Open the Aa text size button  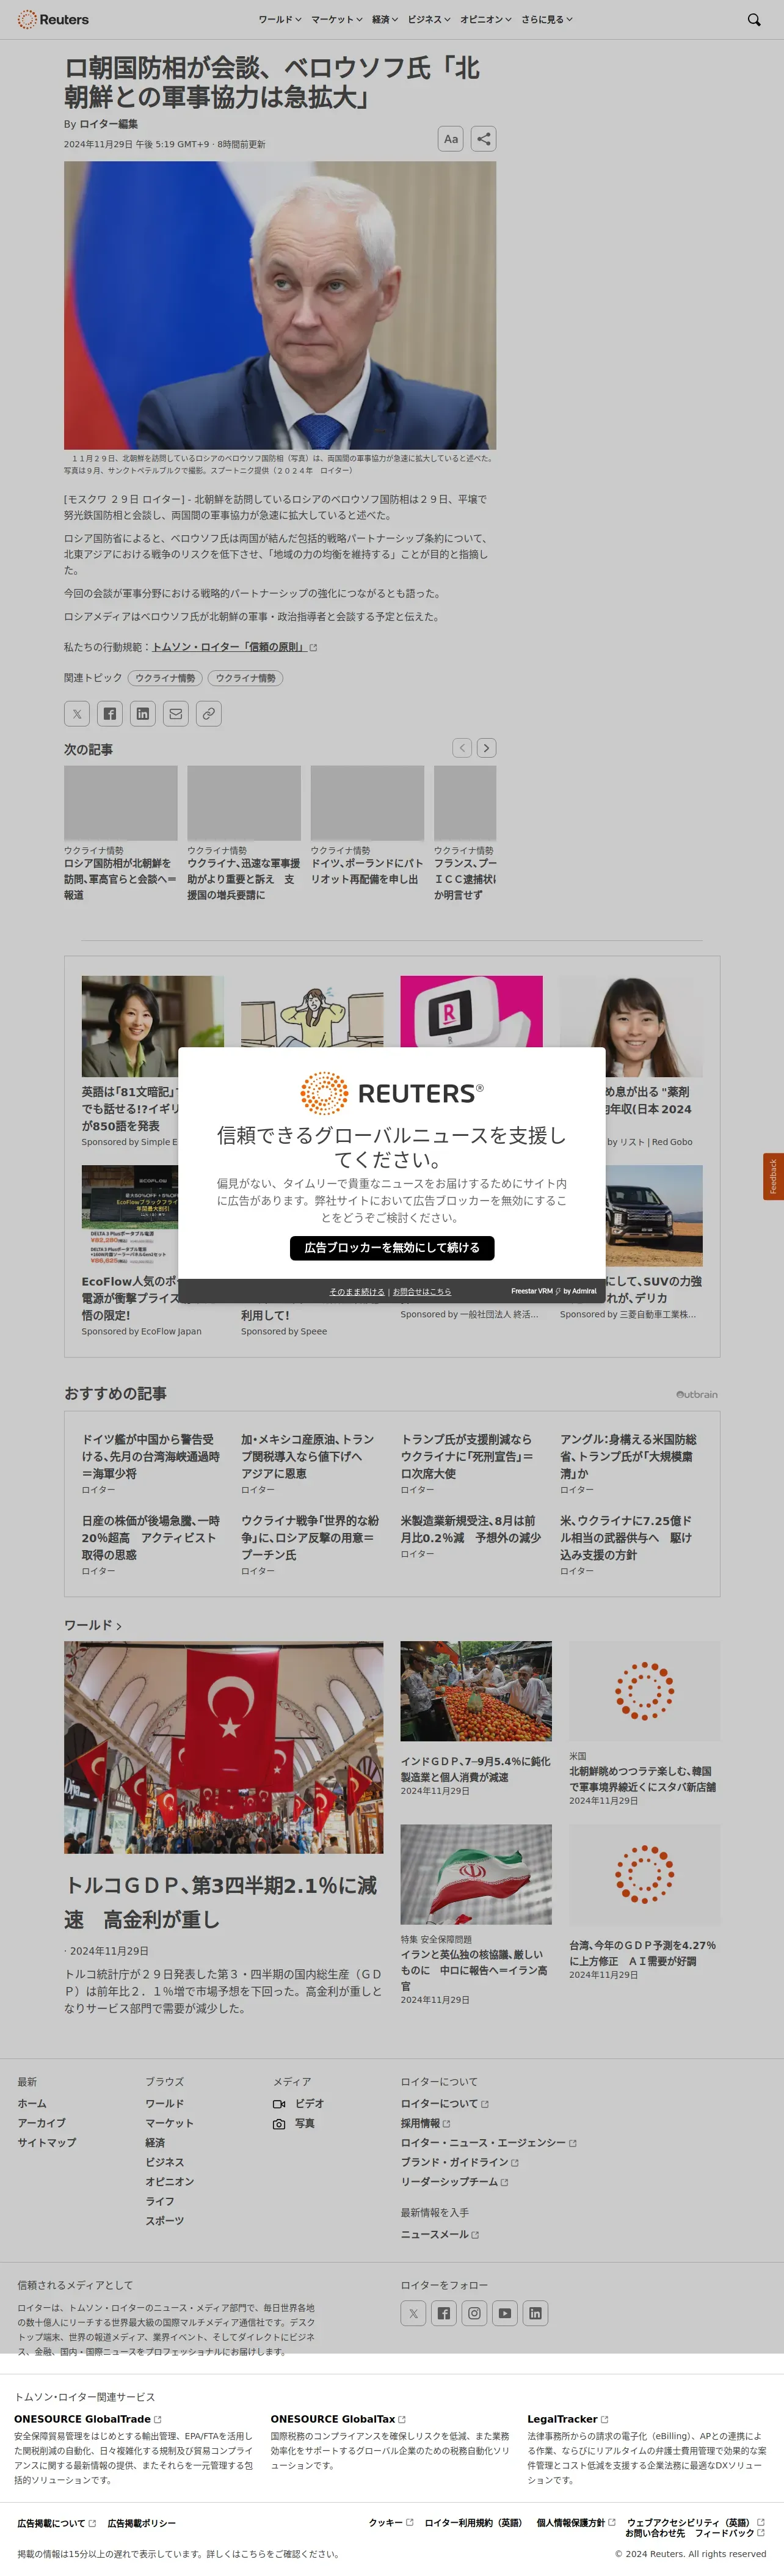point(451,139)
